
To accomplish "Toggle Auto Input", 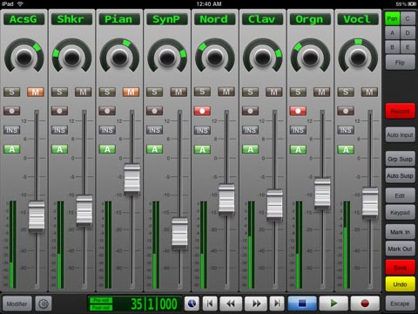I will tap(400, 134).
